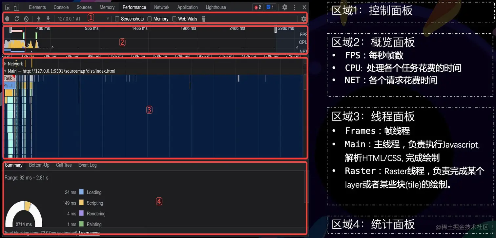Select the Pa...L block in the flame chart
The width and height of the screenshot is (496, 238).
pyautogui.click(x=9, y=86)
